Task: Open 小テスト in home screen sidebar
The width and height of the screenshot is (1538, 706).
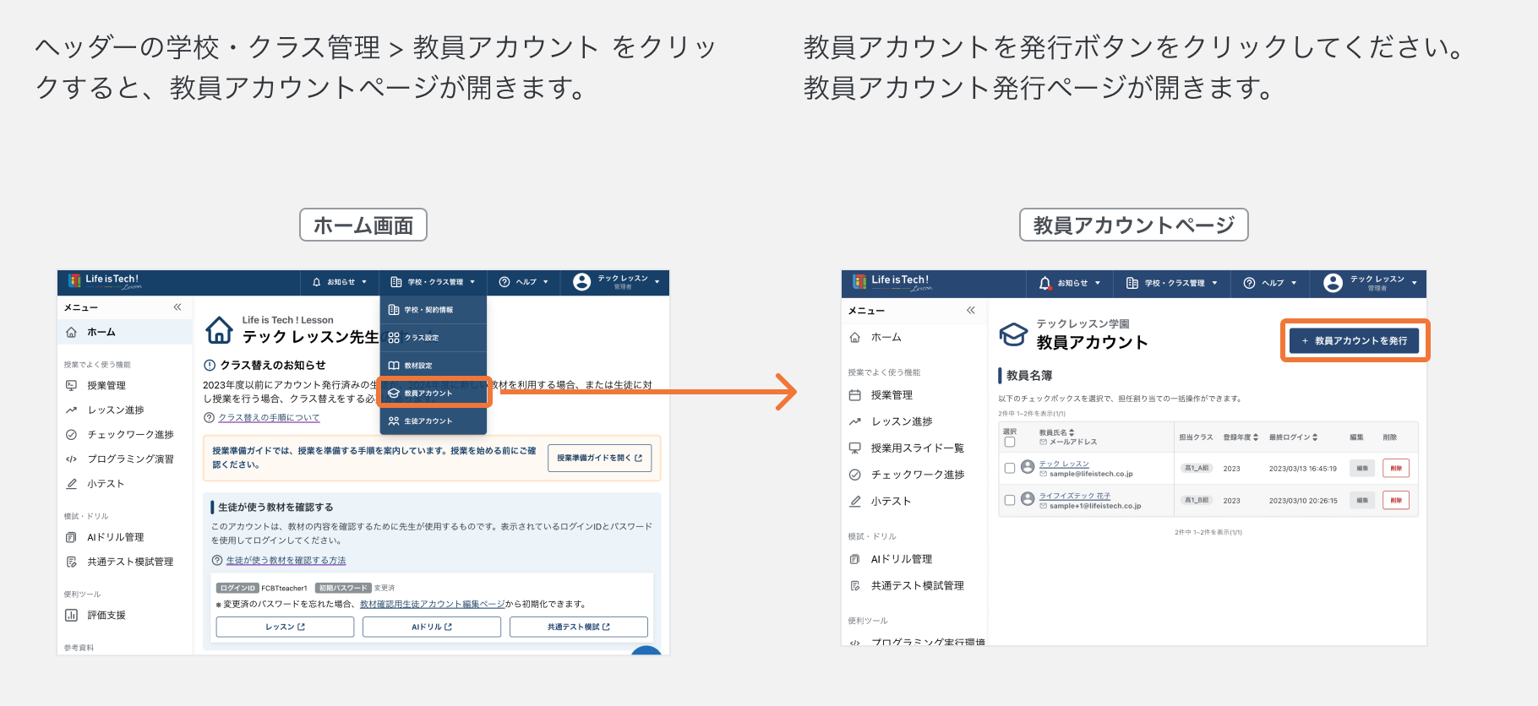Action: tap(106, 484)
